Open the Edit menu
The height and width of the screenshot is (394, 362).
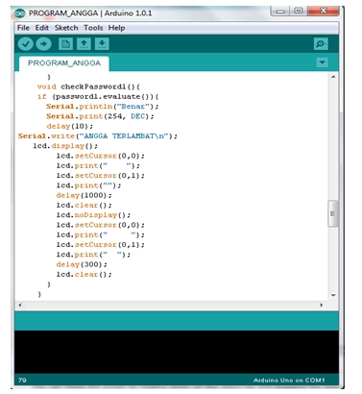pos(42,28)
